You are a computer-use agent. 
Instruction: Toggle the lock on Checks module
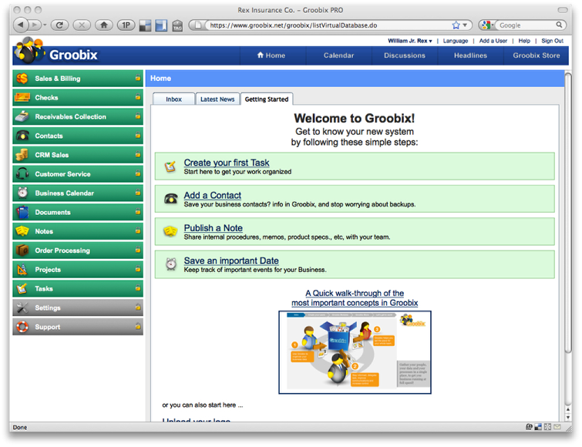(138, 97)
